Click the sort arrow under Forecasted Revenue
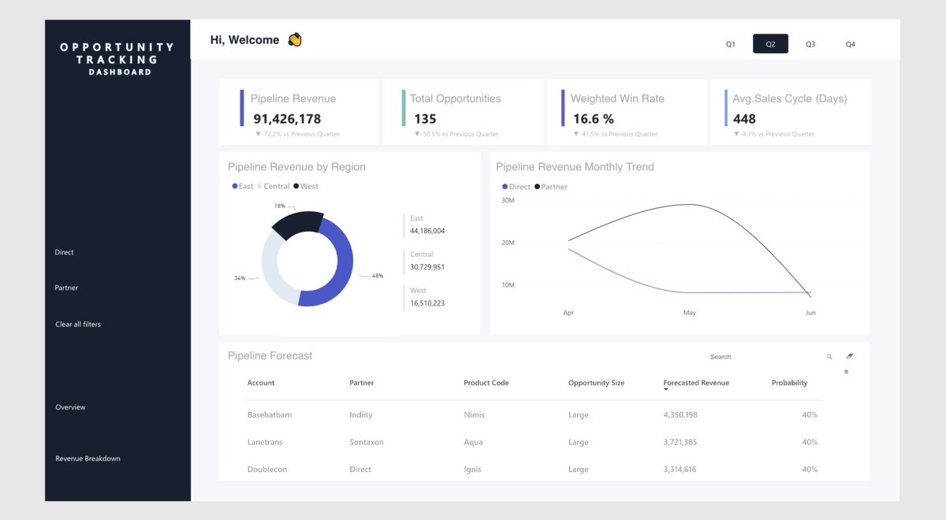This screenshot has width=946, height=520. click(x=666, y=390)
